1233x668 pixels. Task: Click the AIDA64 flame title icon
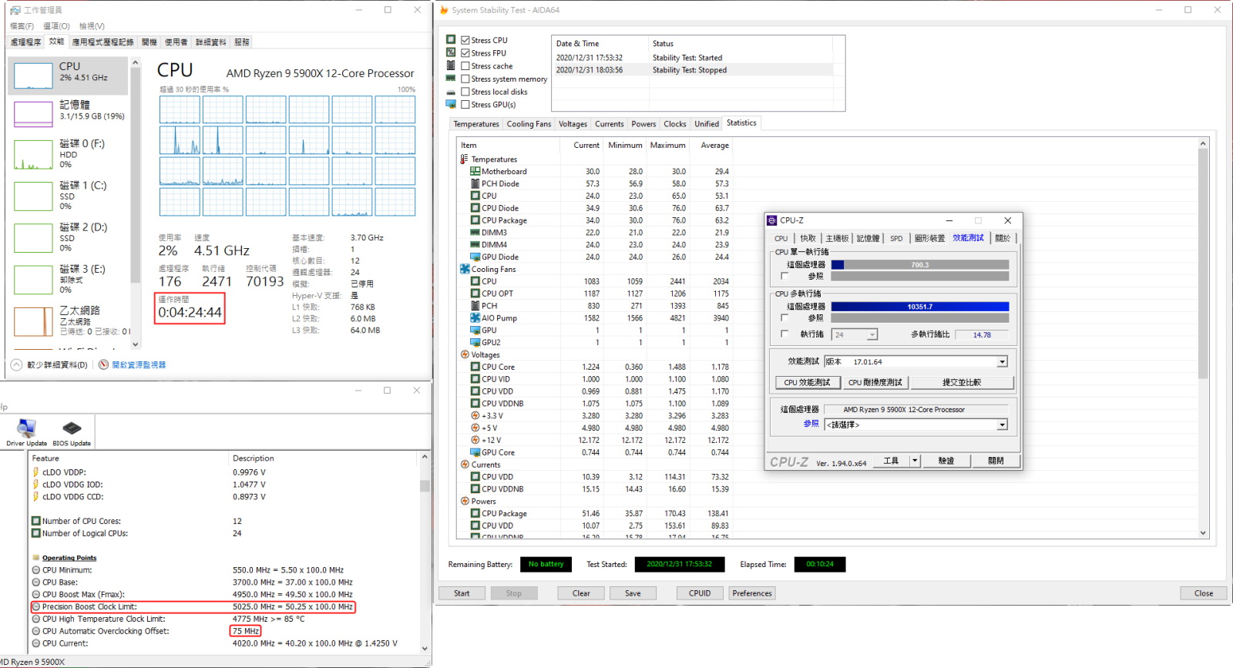tap(444, 10)
